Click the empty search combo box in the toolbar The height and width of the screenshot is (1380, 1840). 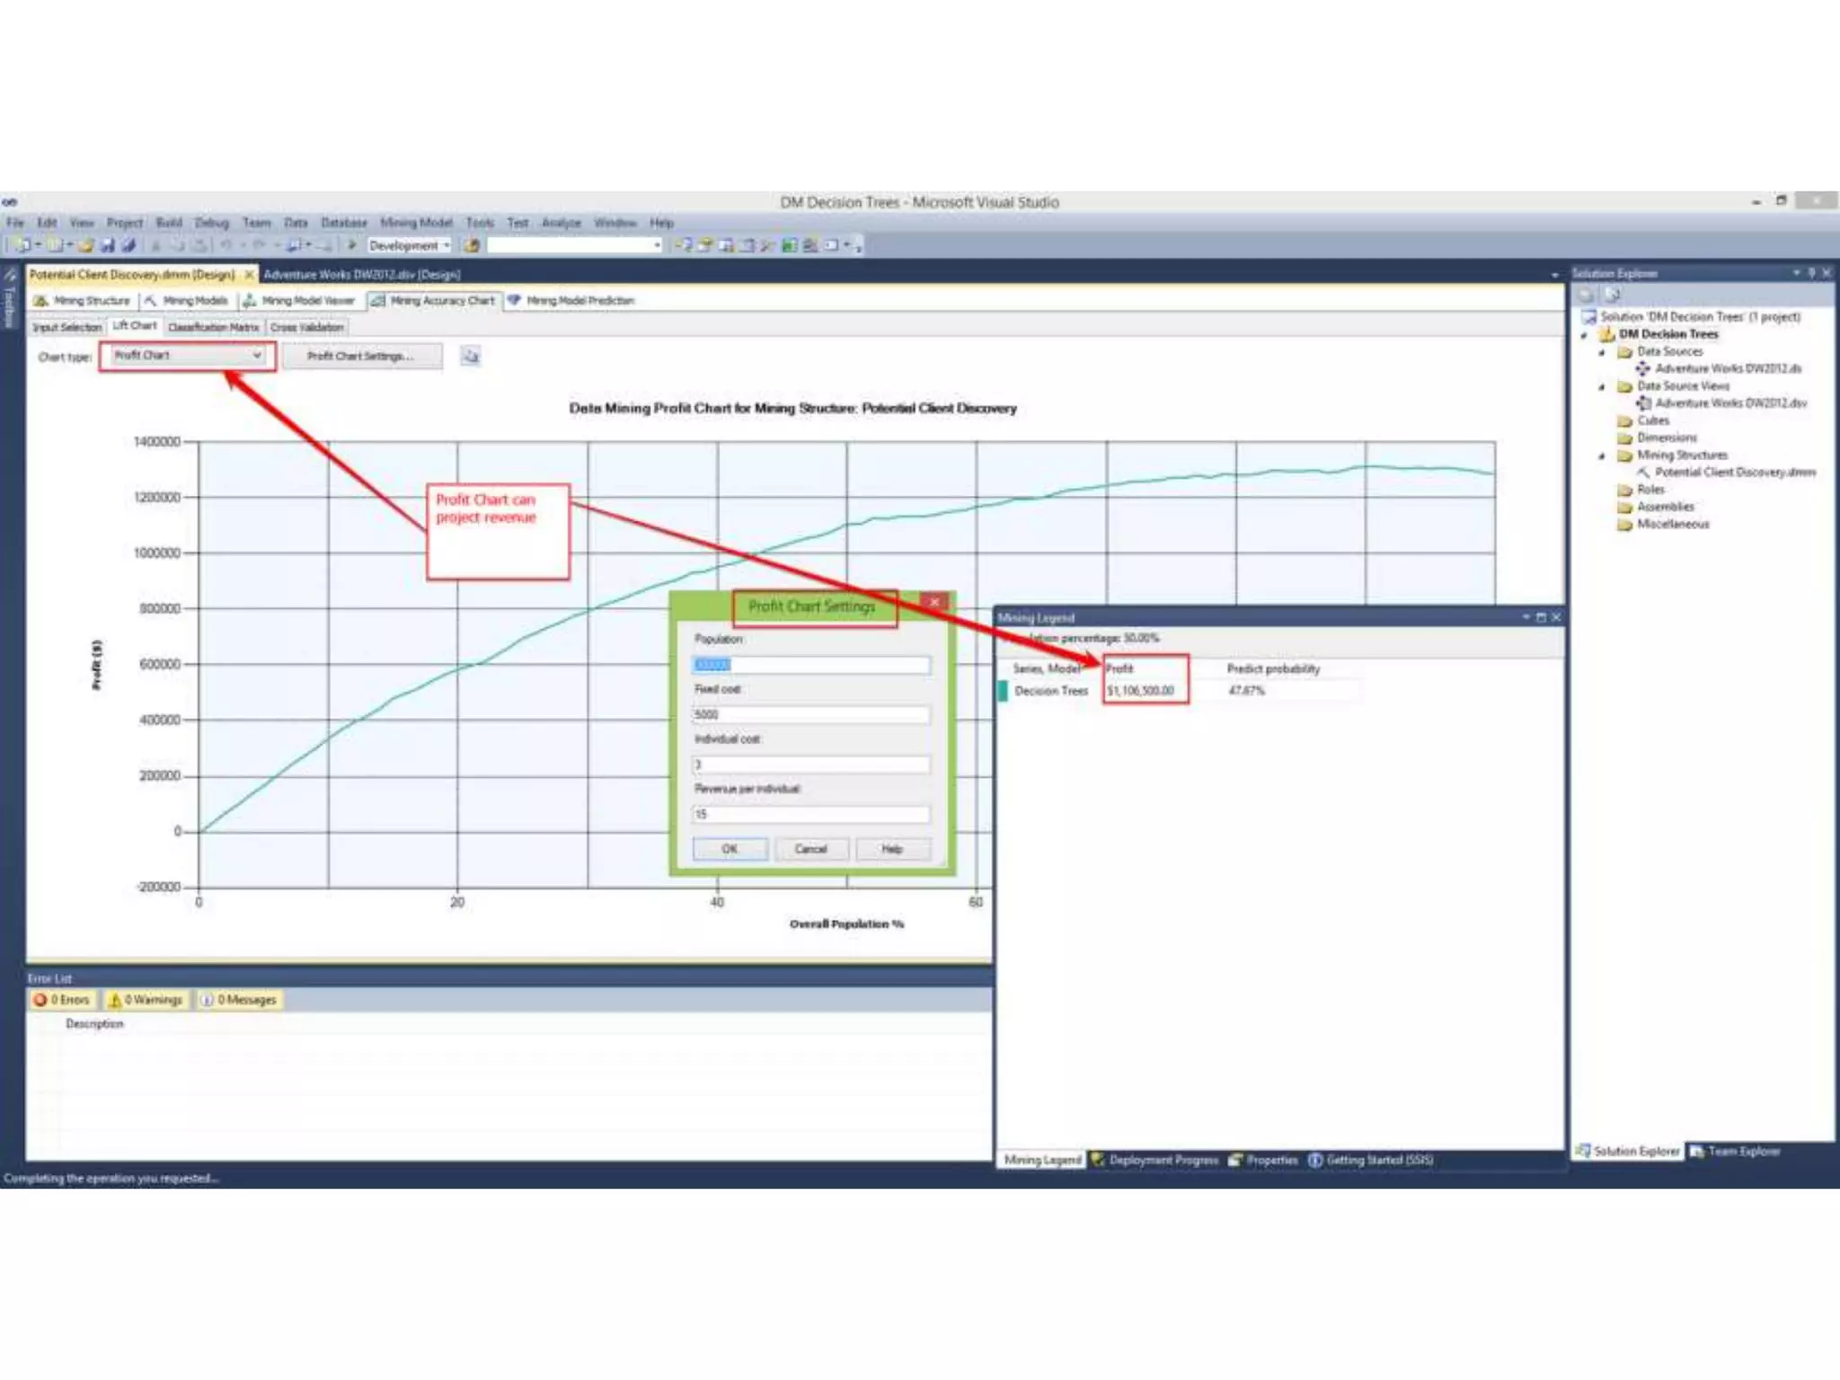point(575,245)
